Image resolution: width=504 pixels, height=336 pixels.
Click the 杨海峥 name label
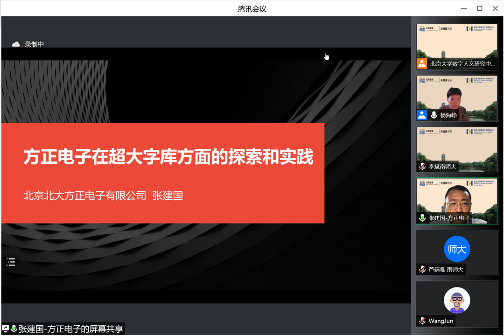point(448,115)
